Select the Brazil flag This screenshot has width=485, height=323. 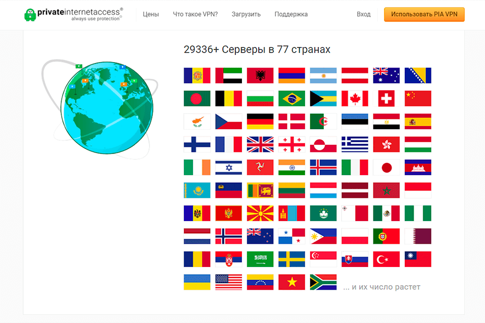292,98
